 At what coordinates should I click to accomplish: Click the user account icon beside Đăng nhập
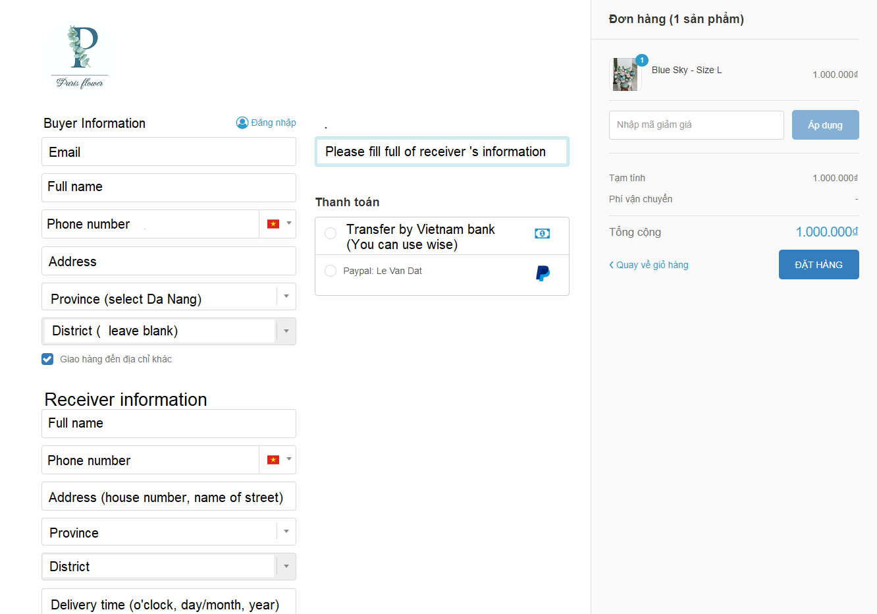pos(242,123)
